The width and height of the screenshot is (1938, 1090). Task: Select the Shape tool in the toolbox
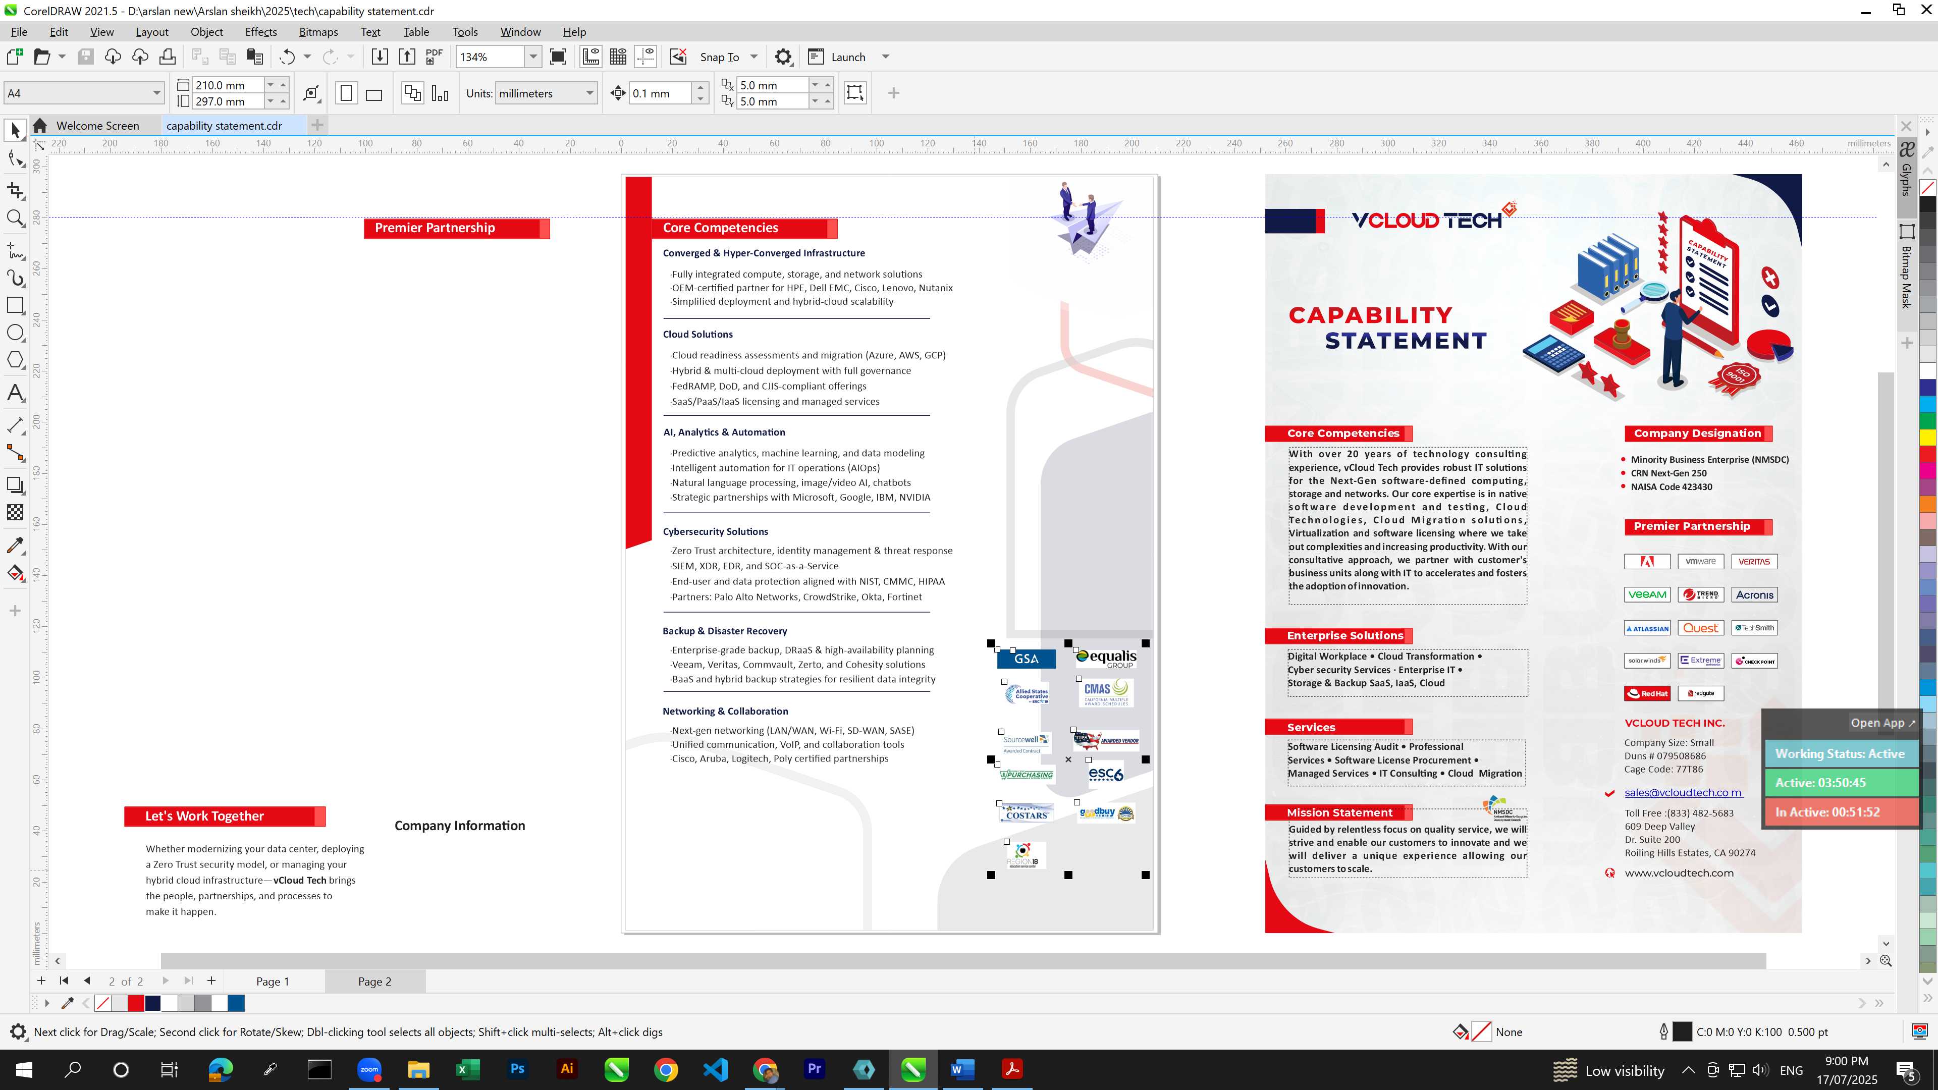(15, 159)
